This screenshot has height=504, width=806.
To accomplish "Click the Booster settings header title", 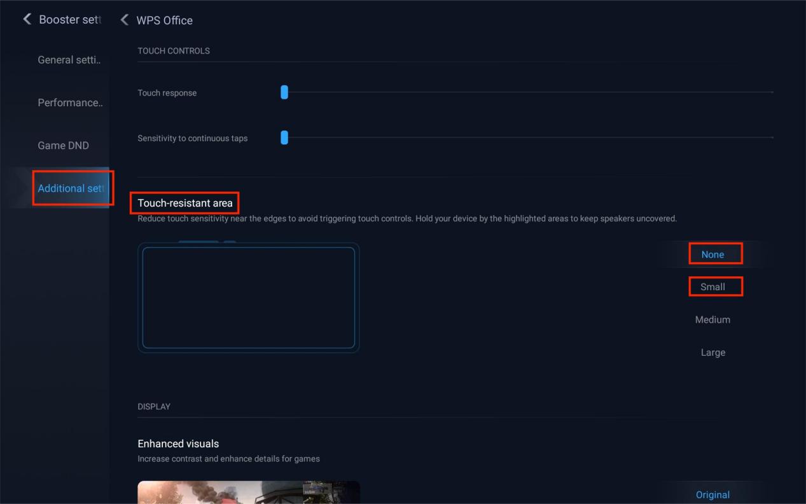I will pos(70,20).
